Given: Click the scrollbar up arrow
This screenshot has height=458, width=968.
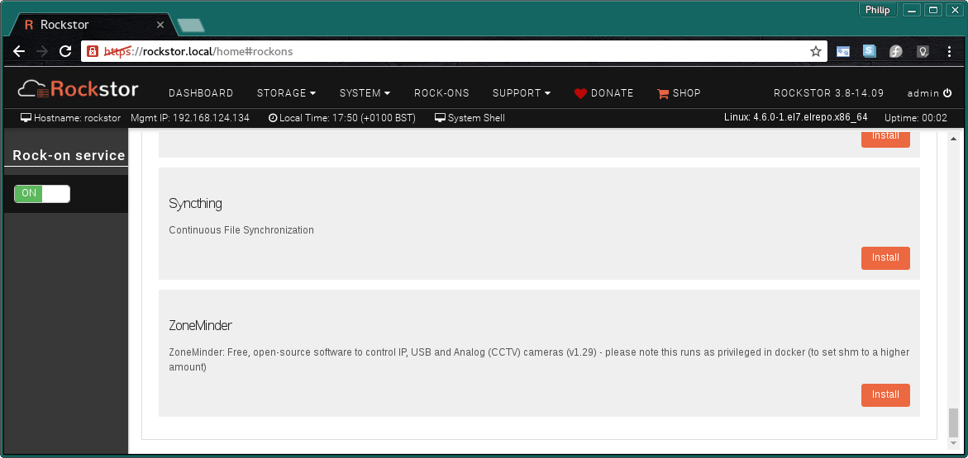Looking at the screenshot, I should pyautogui.click(x=954, y=138).
